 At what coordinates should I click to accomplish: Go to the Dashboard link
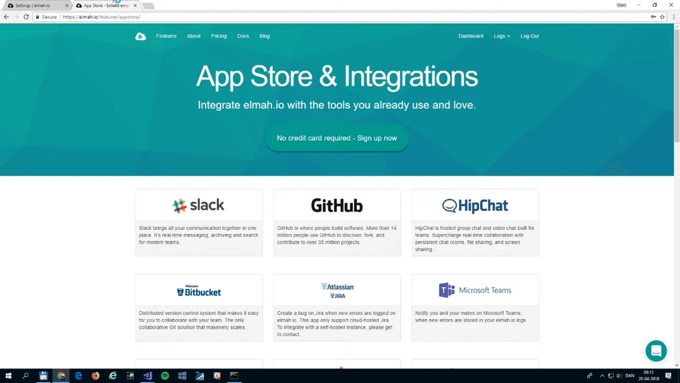click(x=471, y=37)
